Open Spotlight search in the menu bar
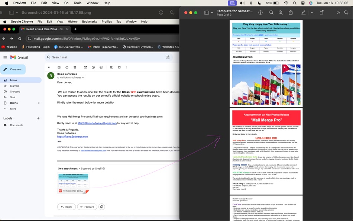 pyautogui.click(x=295, y=3)
